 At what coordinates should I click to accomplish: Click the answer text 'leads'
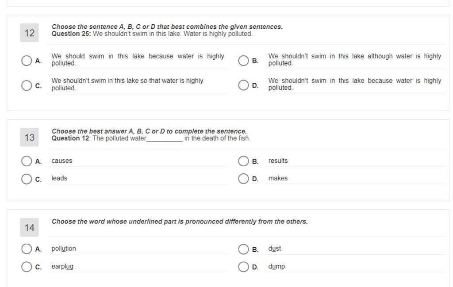pyautogui.click(x=59, y=179)
